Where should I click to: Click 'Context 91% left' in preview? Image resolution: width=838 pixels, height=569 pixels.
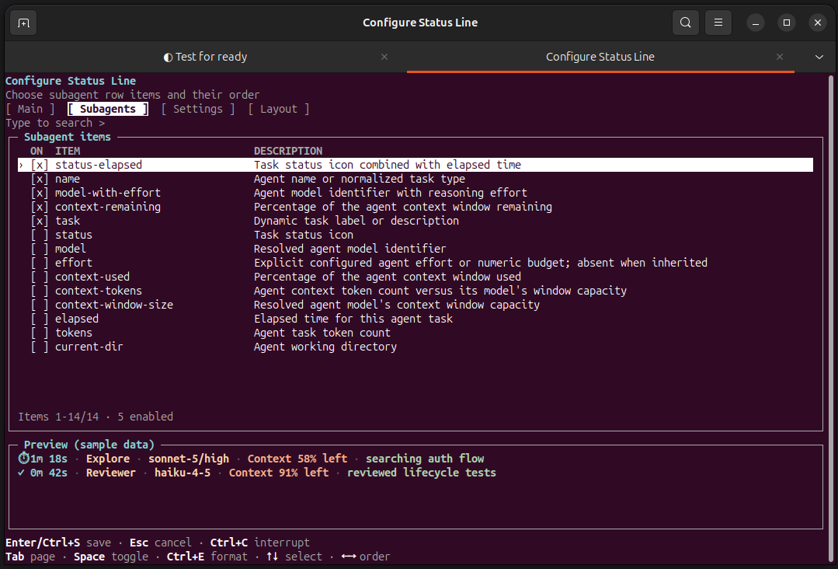[279, 473]
